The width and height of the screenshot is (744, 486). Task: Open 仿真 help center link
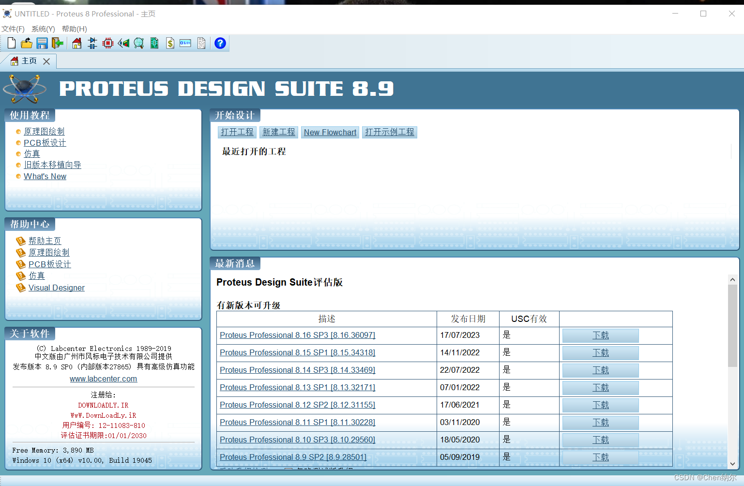[37, 276]
